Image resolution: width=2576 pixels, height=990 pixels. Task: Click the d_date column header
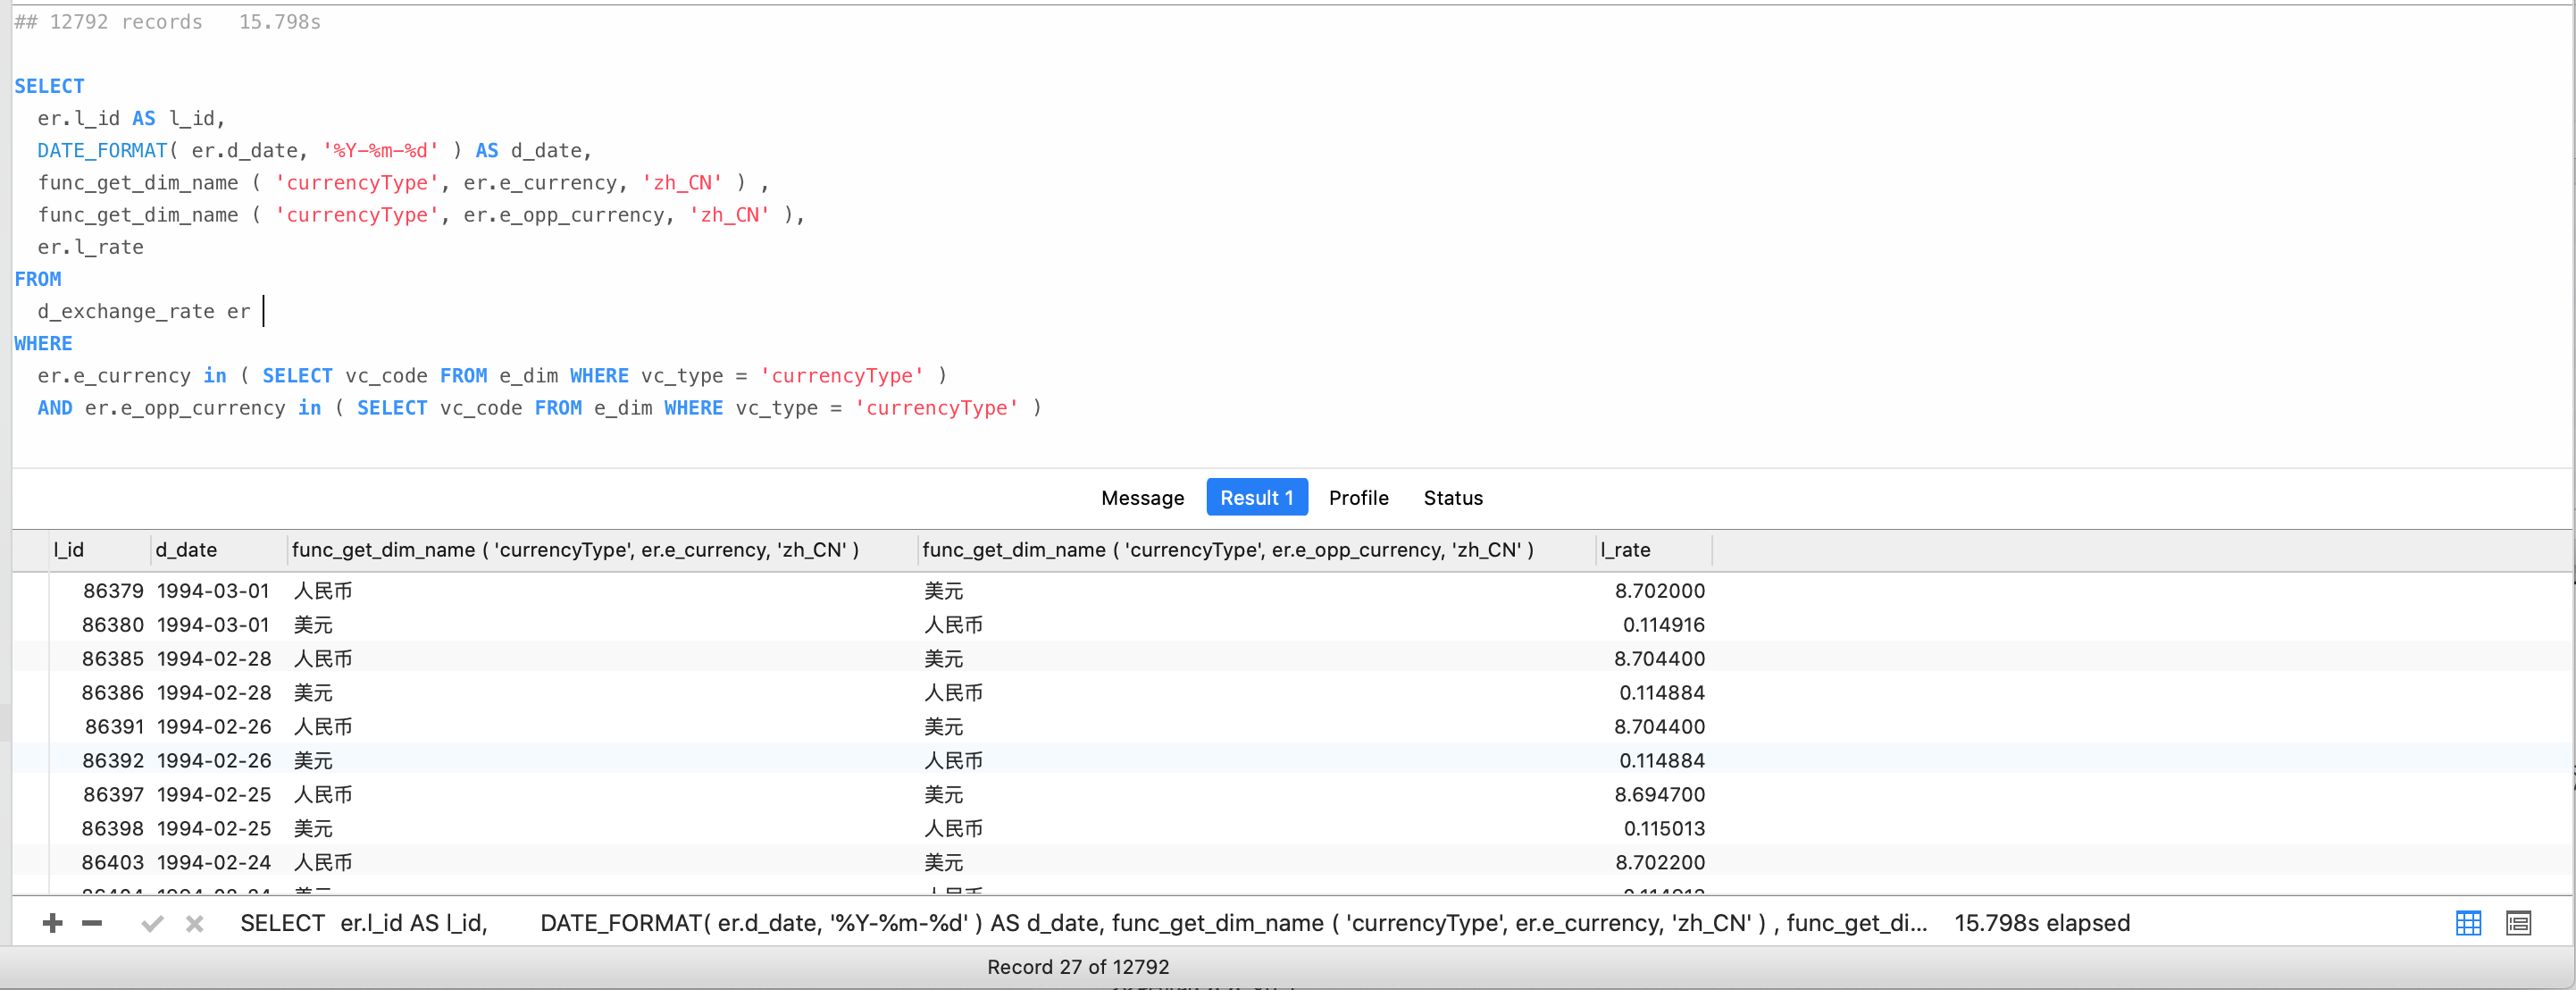186,550
